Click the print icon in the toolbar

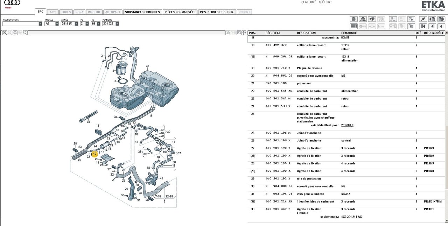[353, 19]
